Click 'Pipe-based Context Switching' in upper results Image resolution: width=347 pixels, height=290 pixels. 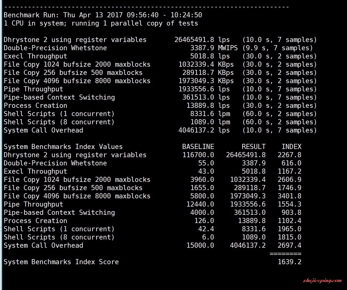click(x=59, y=97)
